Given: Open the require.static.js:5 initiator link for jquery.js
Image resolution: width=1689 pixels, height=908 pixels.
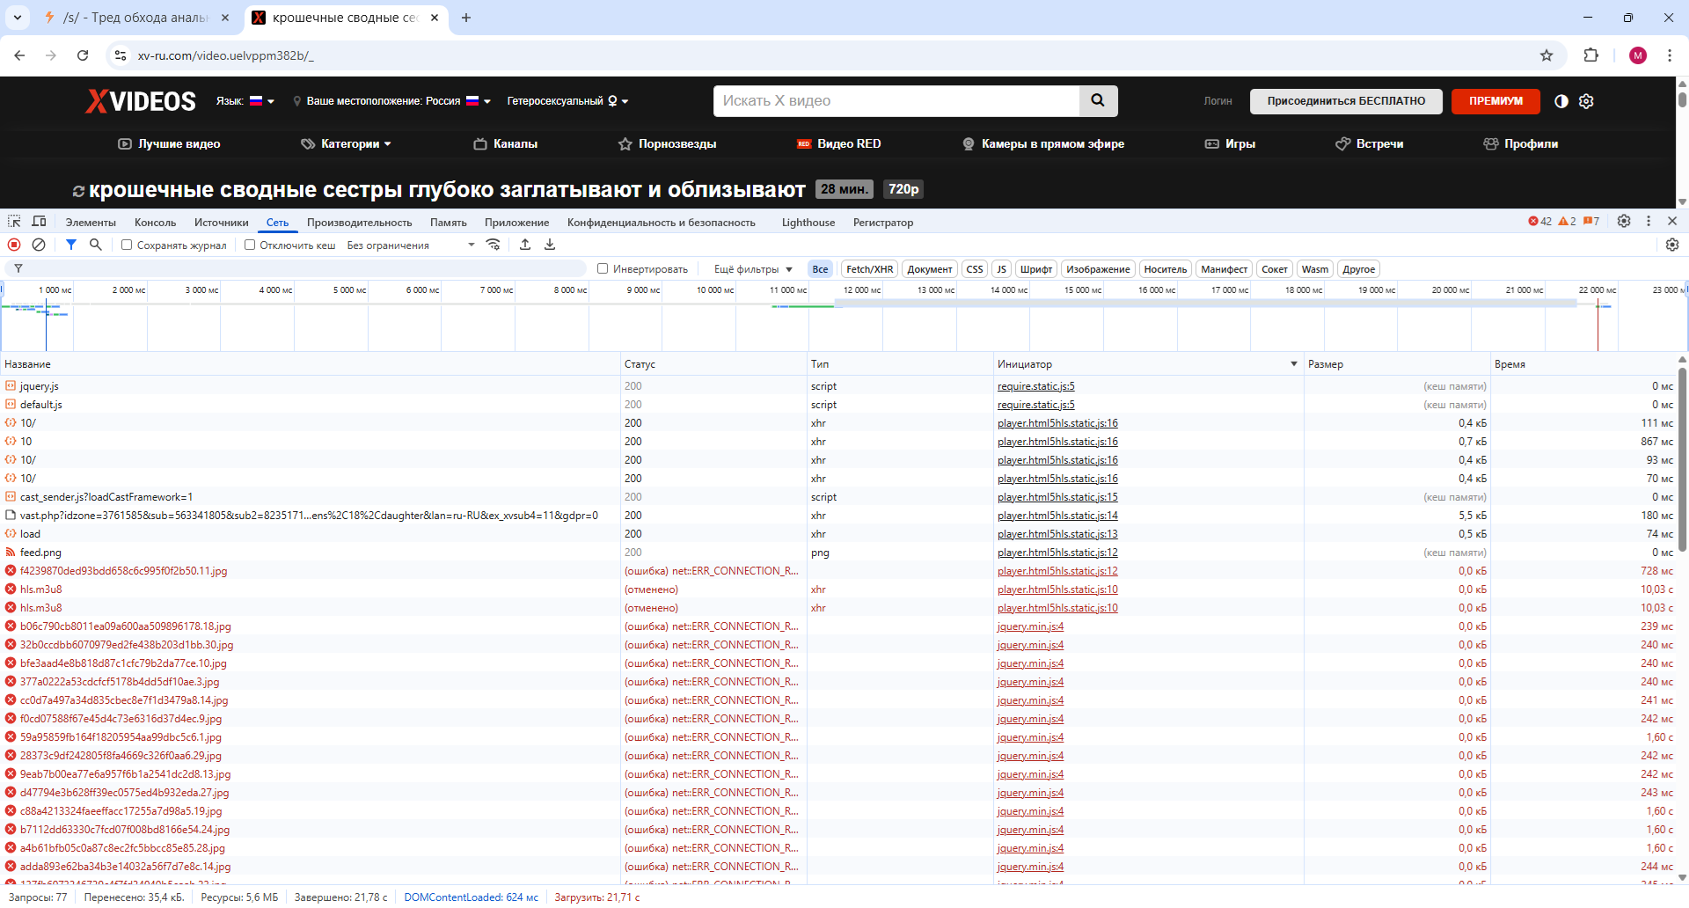Looking at the screenshot, I should [1035, 386].
